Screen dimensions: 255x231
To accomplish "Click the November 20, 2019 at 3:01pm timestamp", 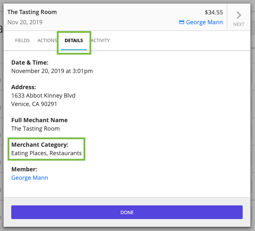I will (x=52, y=71).
